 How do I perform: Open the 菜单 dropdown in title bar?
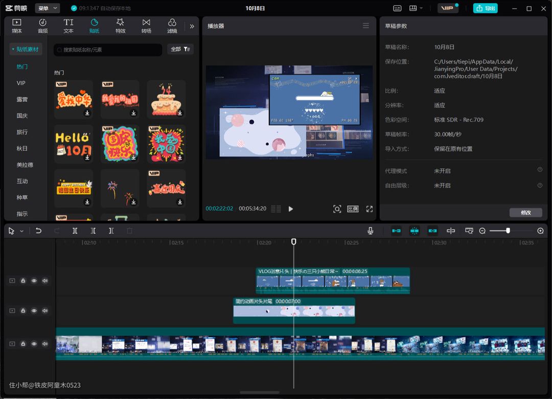click(47, 8)
